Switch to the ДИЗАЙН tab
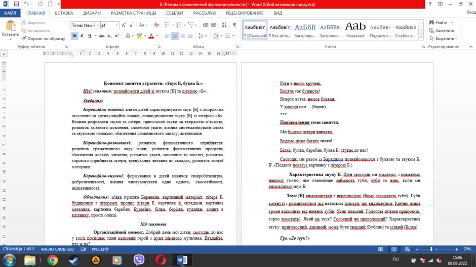 click(92, 13)
